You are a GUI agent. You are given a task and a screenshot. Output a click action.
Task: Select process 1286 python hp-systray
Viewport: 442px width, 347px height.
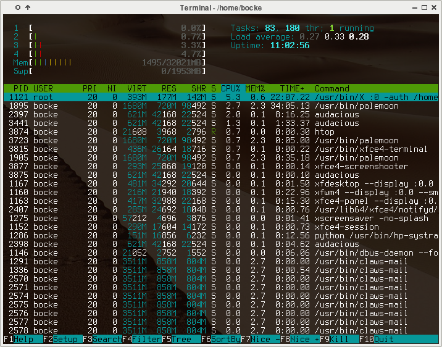pos(221,236)
